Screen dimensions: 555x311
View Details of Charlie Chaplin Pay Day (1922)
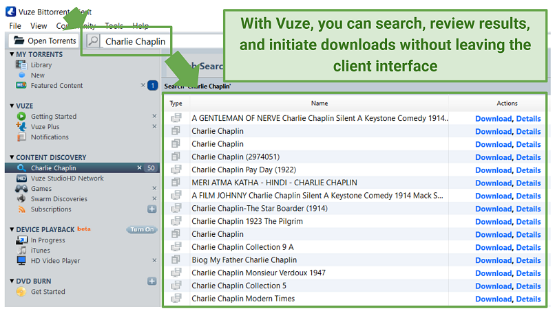tap(528, 170)
